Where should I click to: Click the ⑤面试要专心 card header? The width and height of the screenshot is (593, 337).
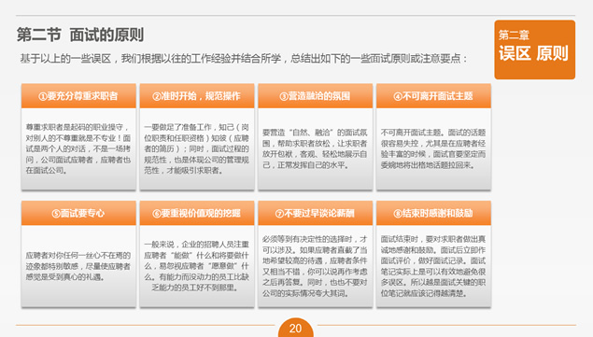coord(78,214)
